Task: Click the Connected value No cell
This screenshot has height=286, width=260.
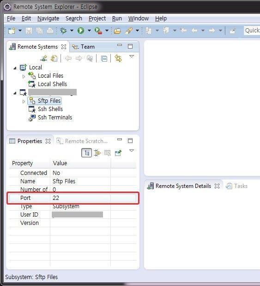Action: point(80,173)
